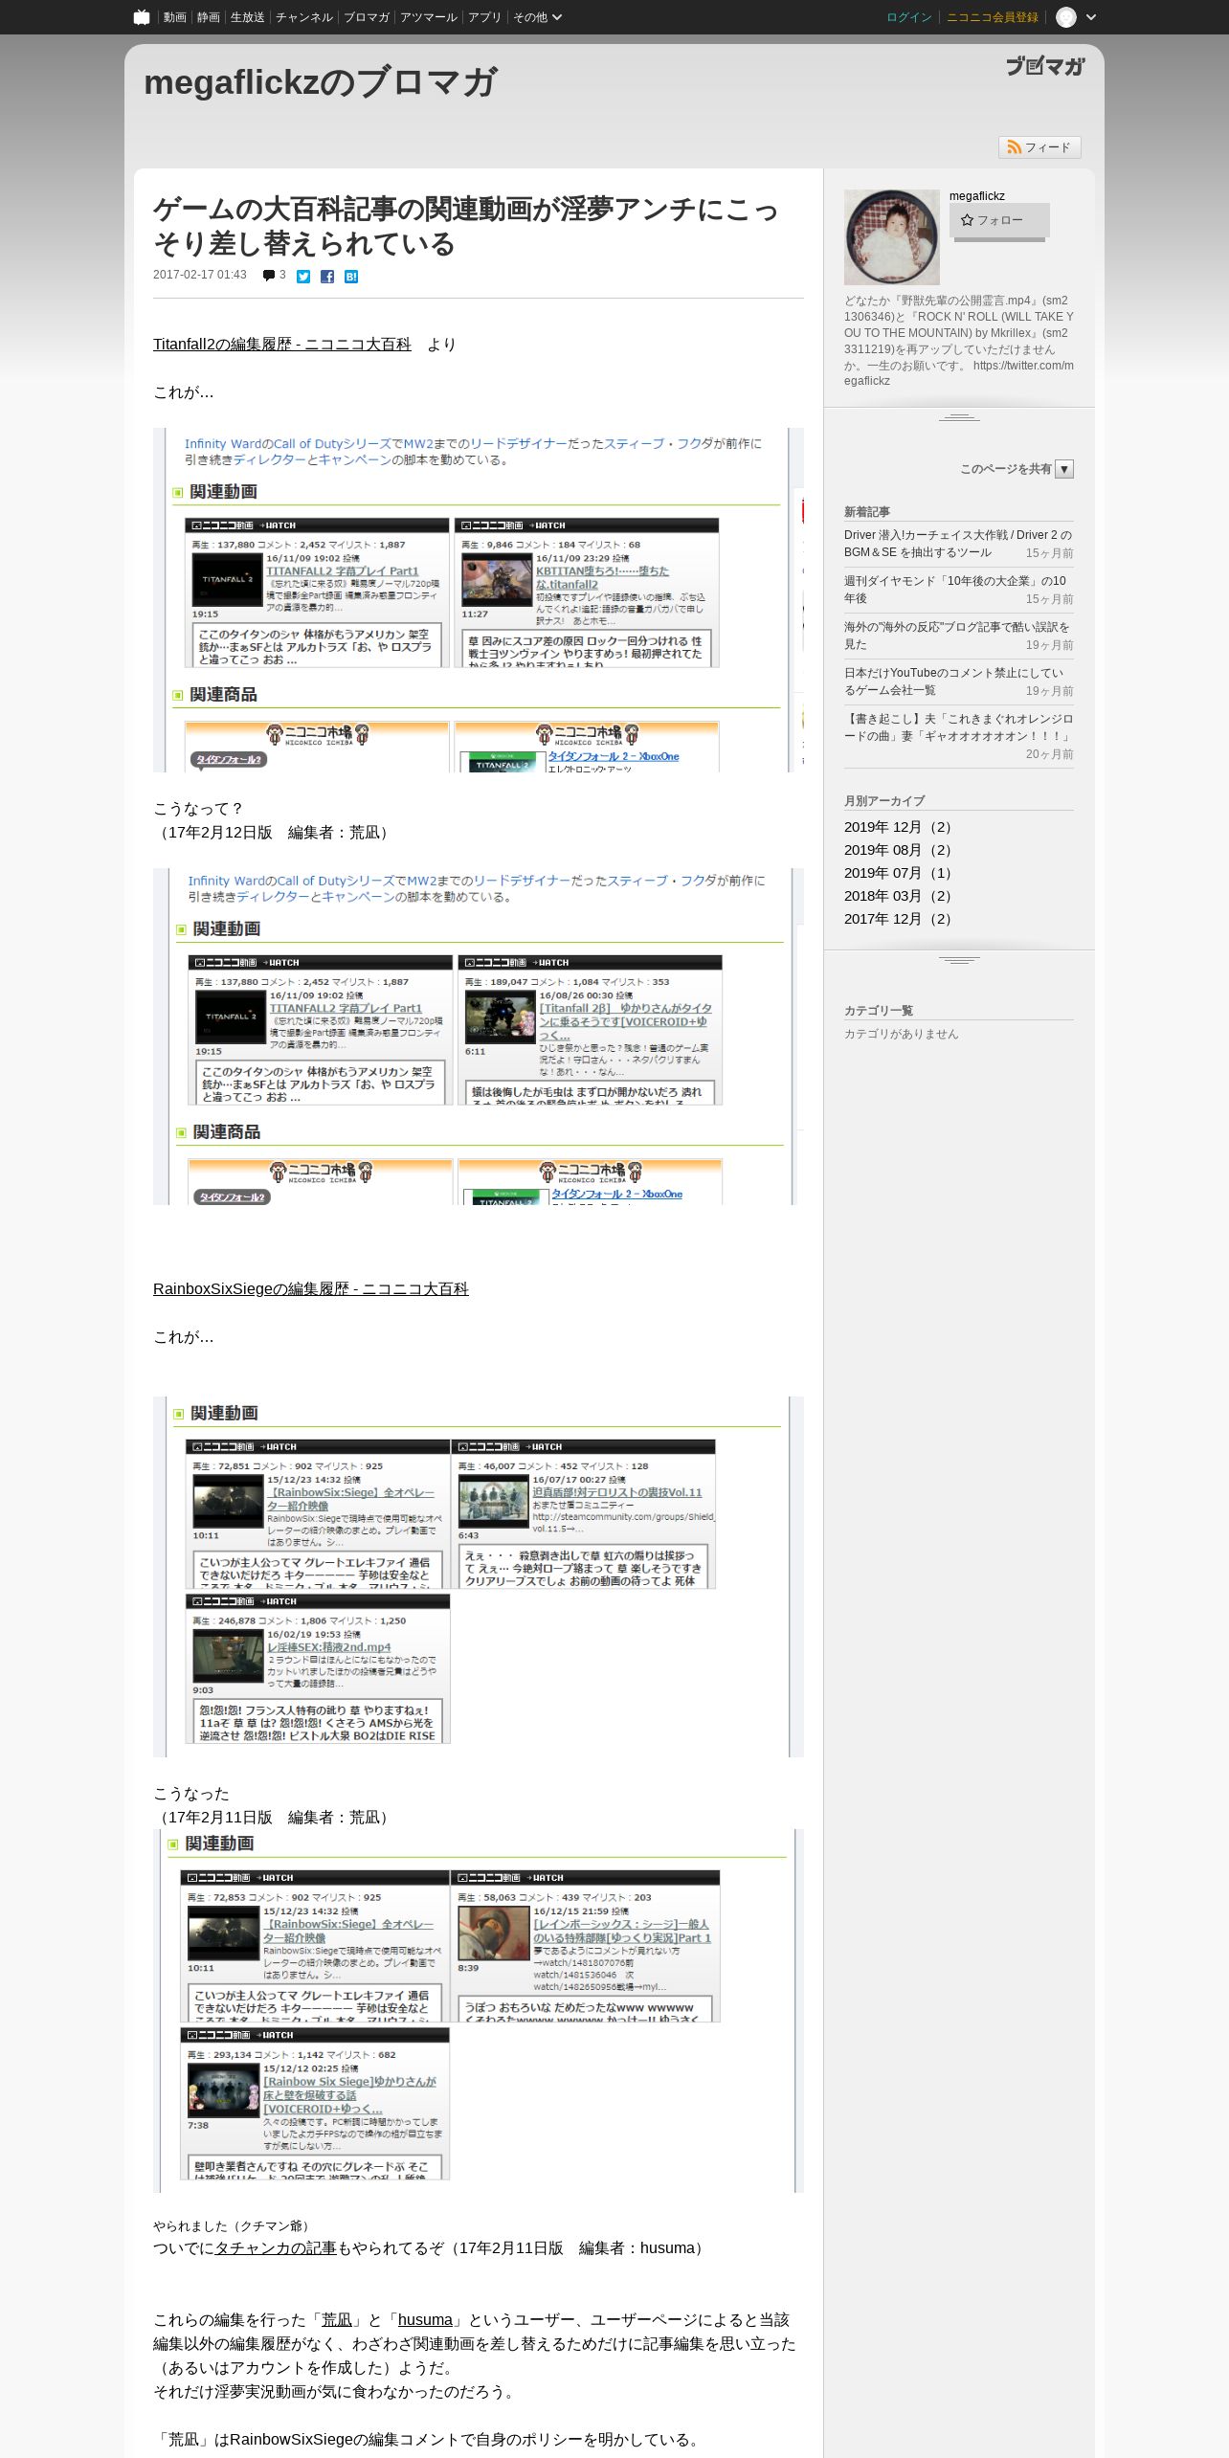The height and width of the screenshot is (2458, 1229).
Task: Open 【書き起こし】夫 article link
Action: coord(958,727)
